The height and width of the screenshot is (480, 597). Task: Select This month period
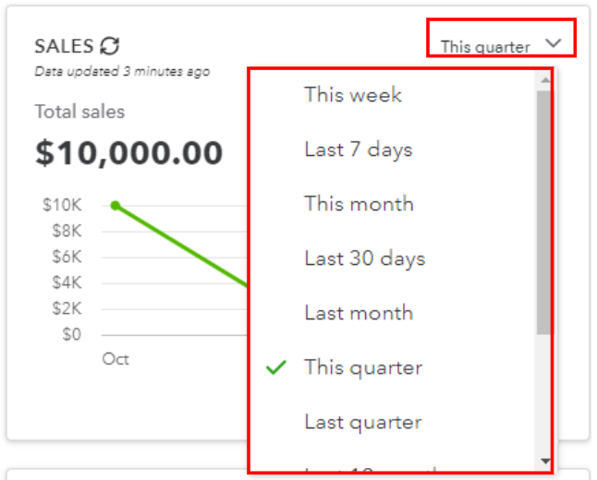coord(393,203)
